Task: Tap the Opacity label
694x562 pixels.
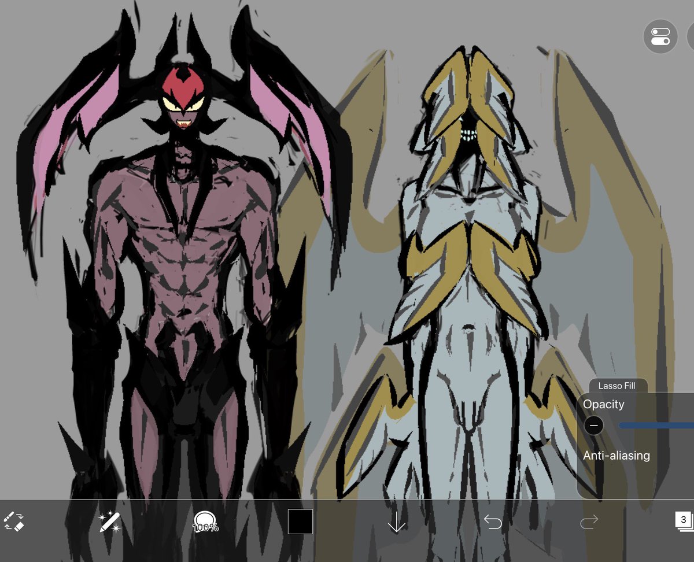Action: pos(604,404)
